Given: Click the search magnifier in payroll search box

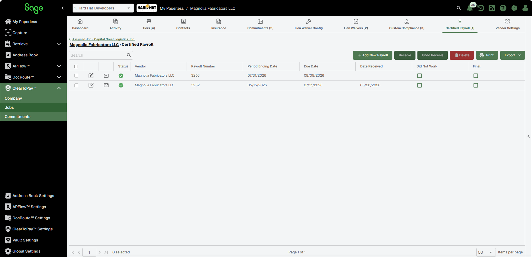Looking at the screenshot, I should pyautogui.click(x=129, y=55).
